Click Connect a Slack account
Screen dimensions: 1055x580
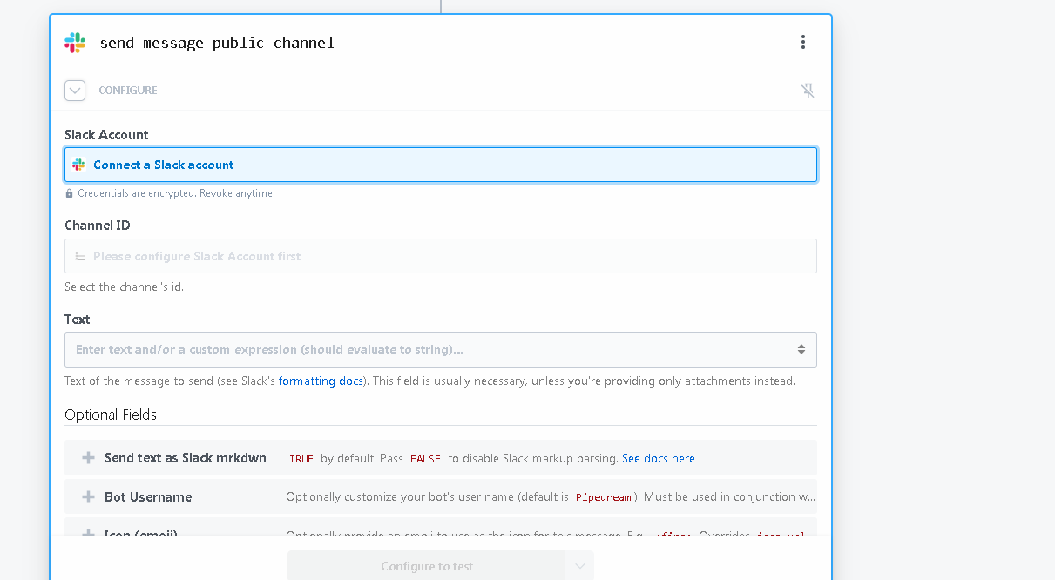click(x=441, y=165)
